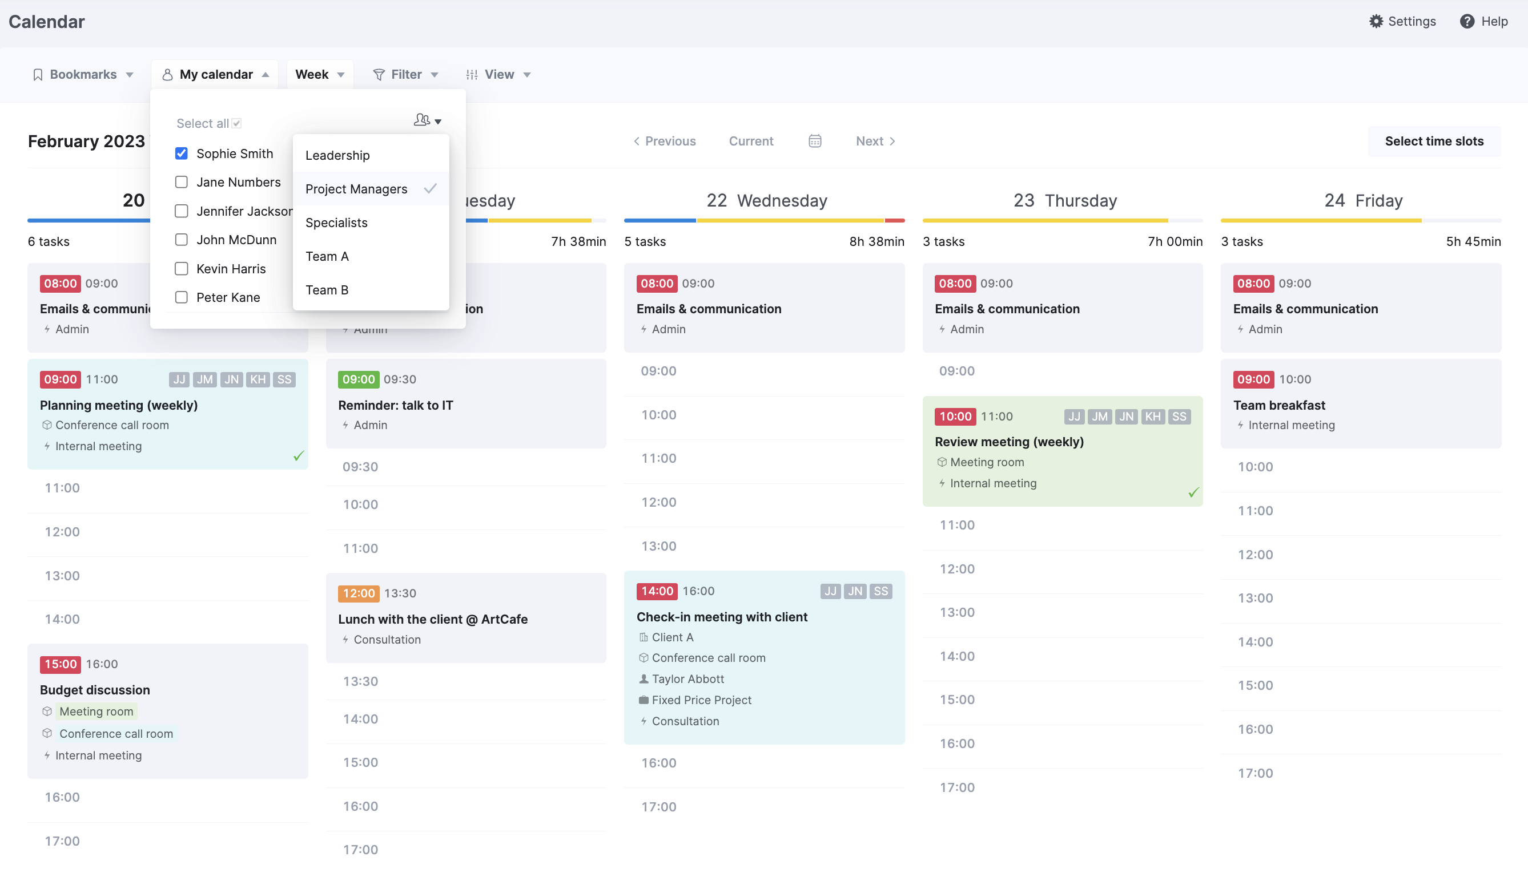Open the Filter dropdown arrow
Image resolution: width=1528 pixels, height=881 pixels.
434,74
